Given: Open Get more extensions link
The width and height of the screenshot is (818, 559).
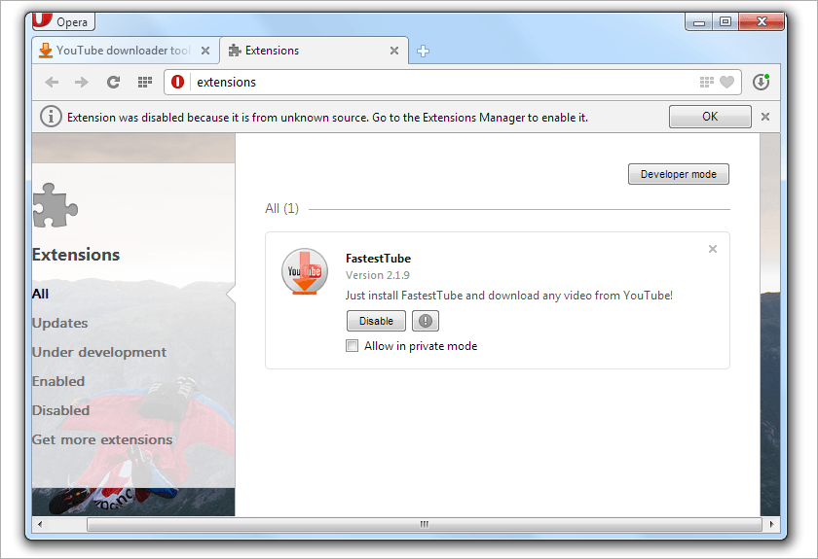Looking at the screenshot, I should [102, 439].
